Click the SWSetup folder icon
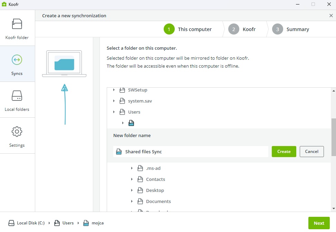The height and width of the screenshot is (232, 336). pyautogui.click(x=122, y=90)
